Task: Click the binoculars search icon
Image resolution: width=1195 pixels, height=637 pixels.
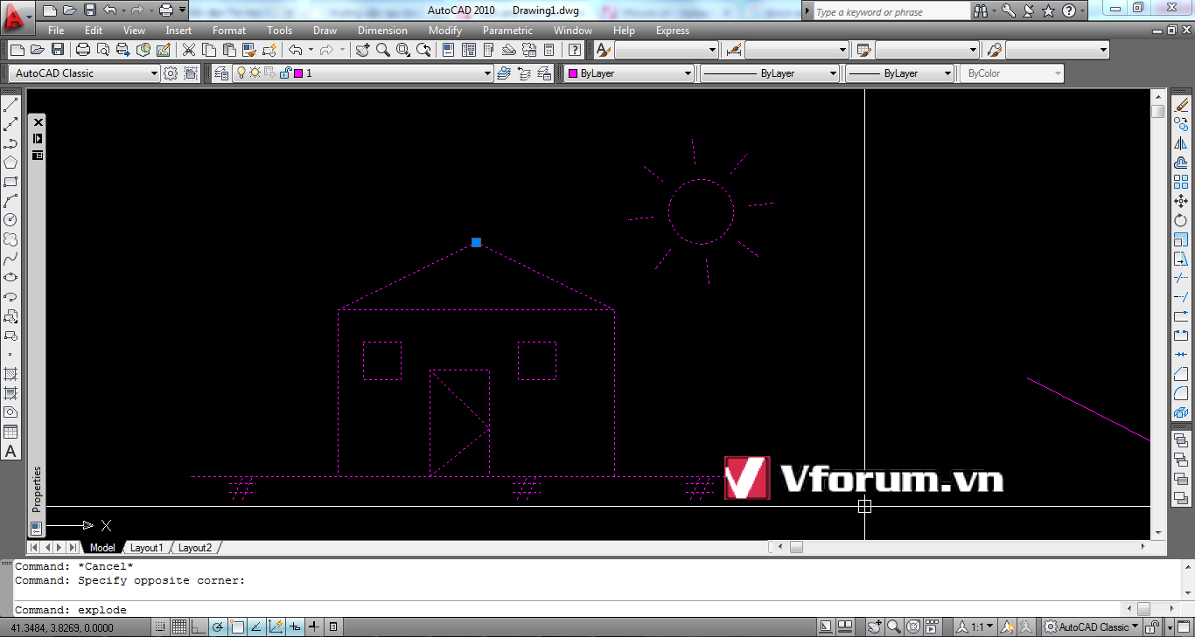Action: 981,10
